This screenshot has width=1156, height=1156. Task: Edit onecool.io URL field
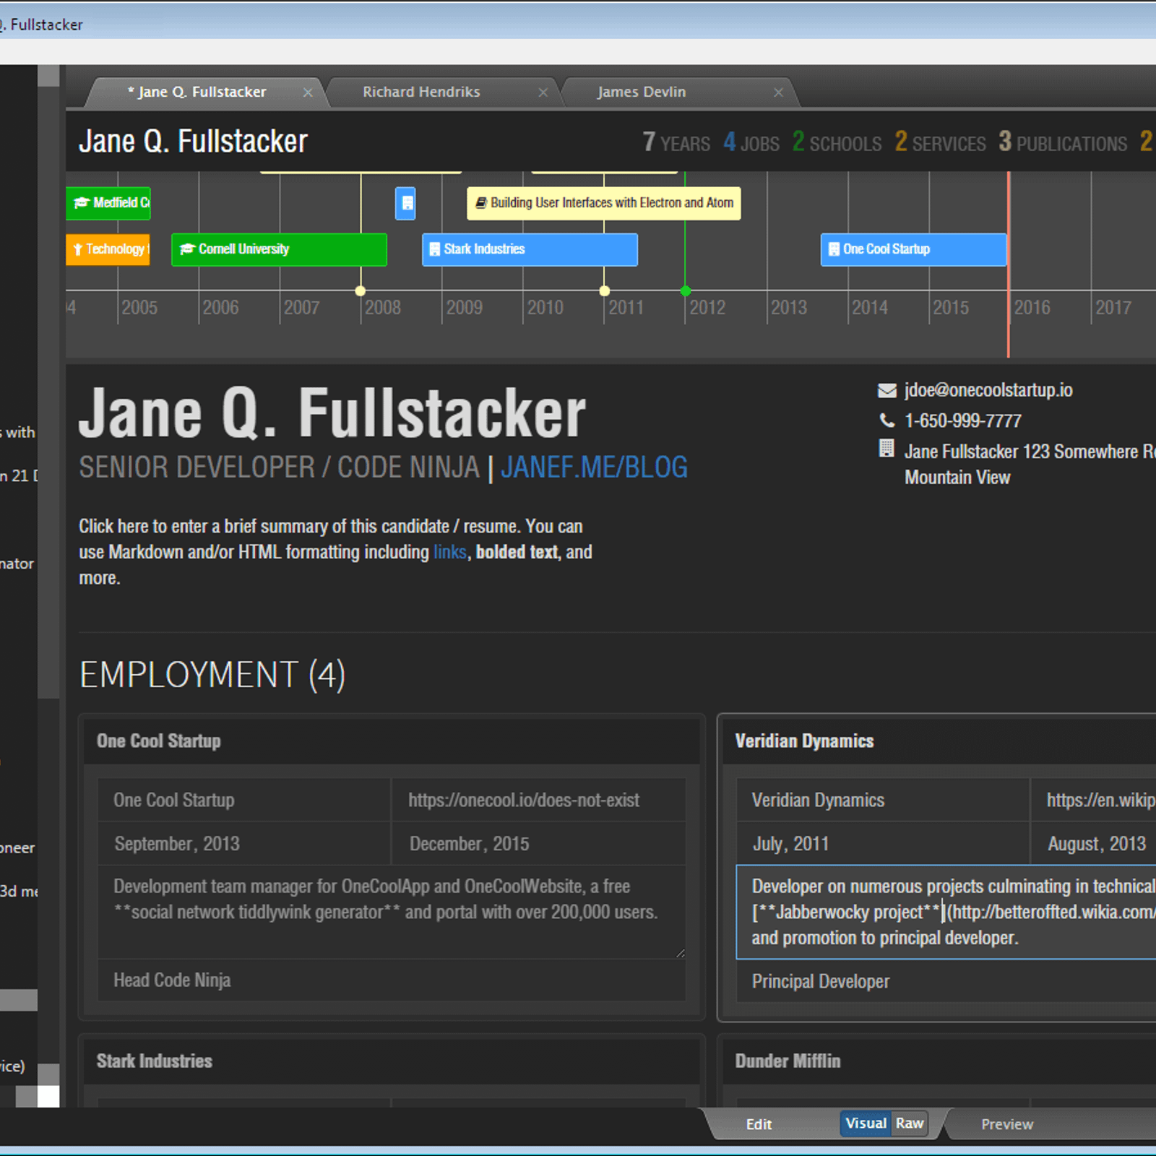point(538,801)
